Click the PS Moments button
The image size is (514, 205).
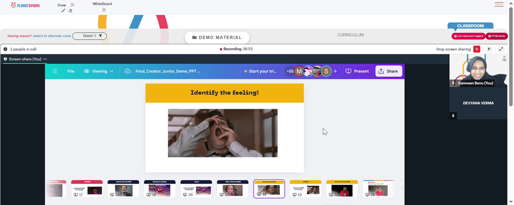pyautogui.click(x=497, y=36)
